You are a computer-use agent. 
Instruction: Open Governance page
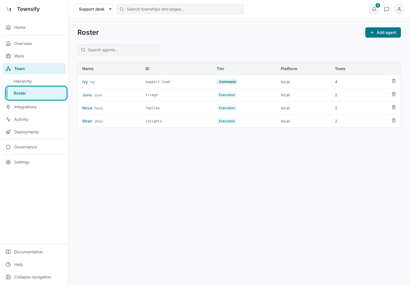[x=34, y=147]
